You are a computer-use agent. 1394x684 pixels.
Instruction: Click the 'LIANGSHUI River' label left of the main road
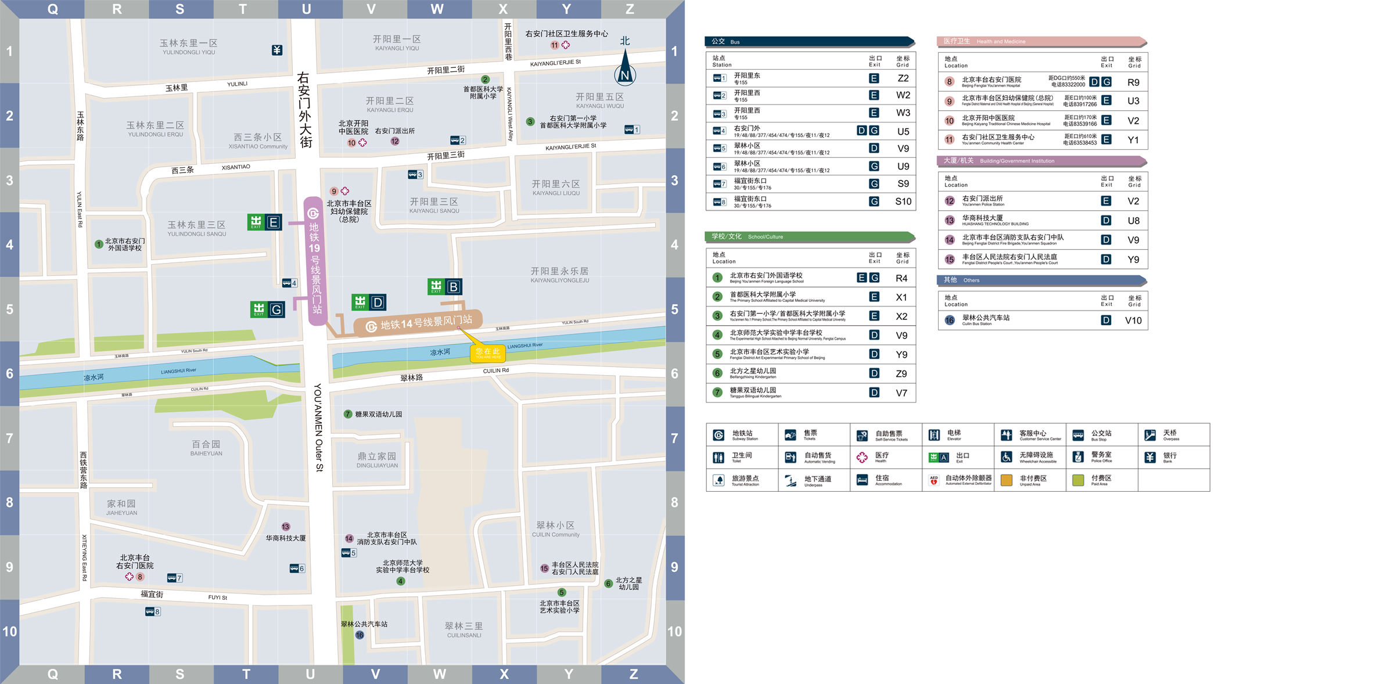point(179,371)
